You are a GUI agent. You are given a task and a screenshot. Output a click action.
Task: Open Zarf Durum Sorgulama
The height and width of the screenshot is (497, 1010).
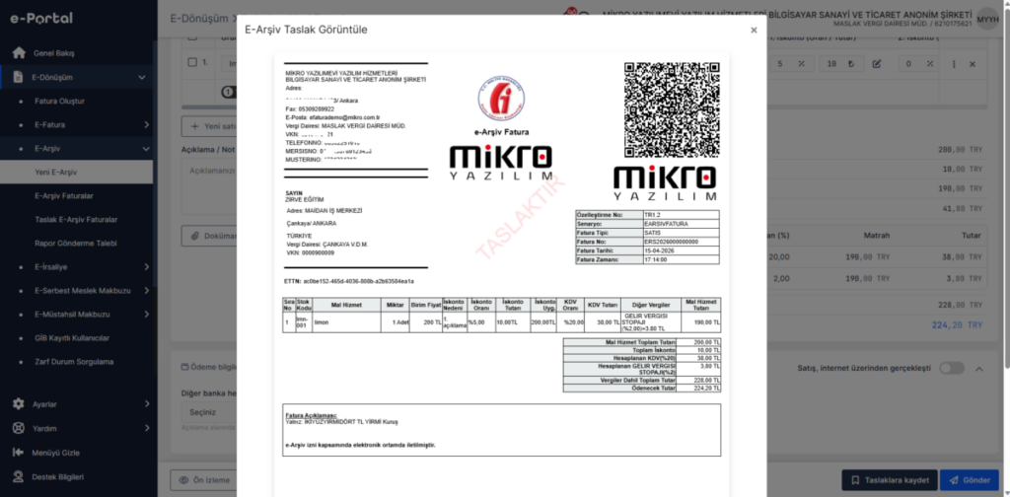tap(73, 362)
